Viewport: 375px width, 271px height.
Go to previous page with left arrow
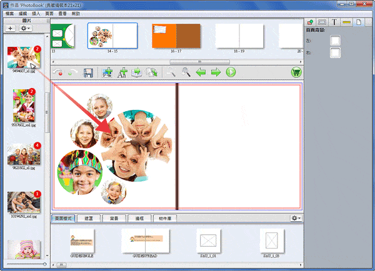[202, 73]
